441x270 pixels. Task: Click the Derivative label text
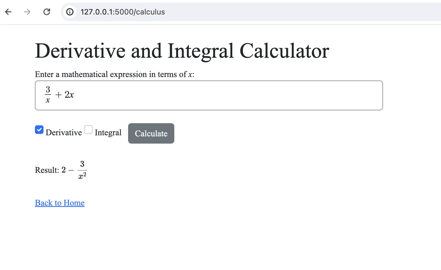[x=64, y=133]
